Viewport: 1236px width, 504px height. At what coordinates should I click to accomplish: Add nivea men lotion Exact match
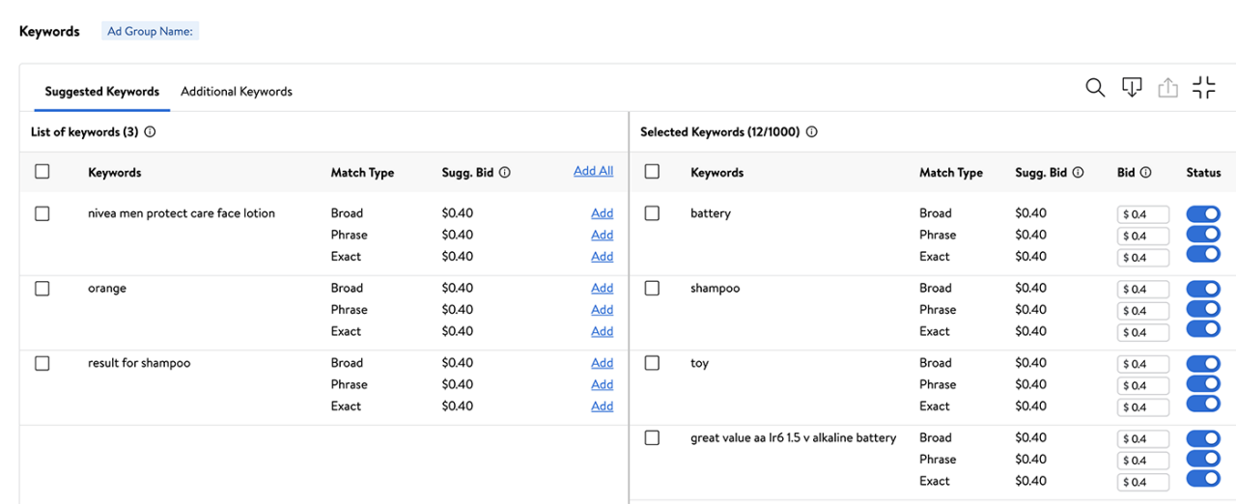pos(603,257)
